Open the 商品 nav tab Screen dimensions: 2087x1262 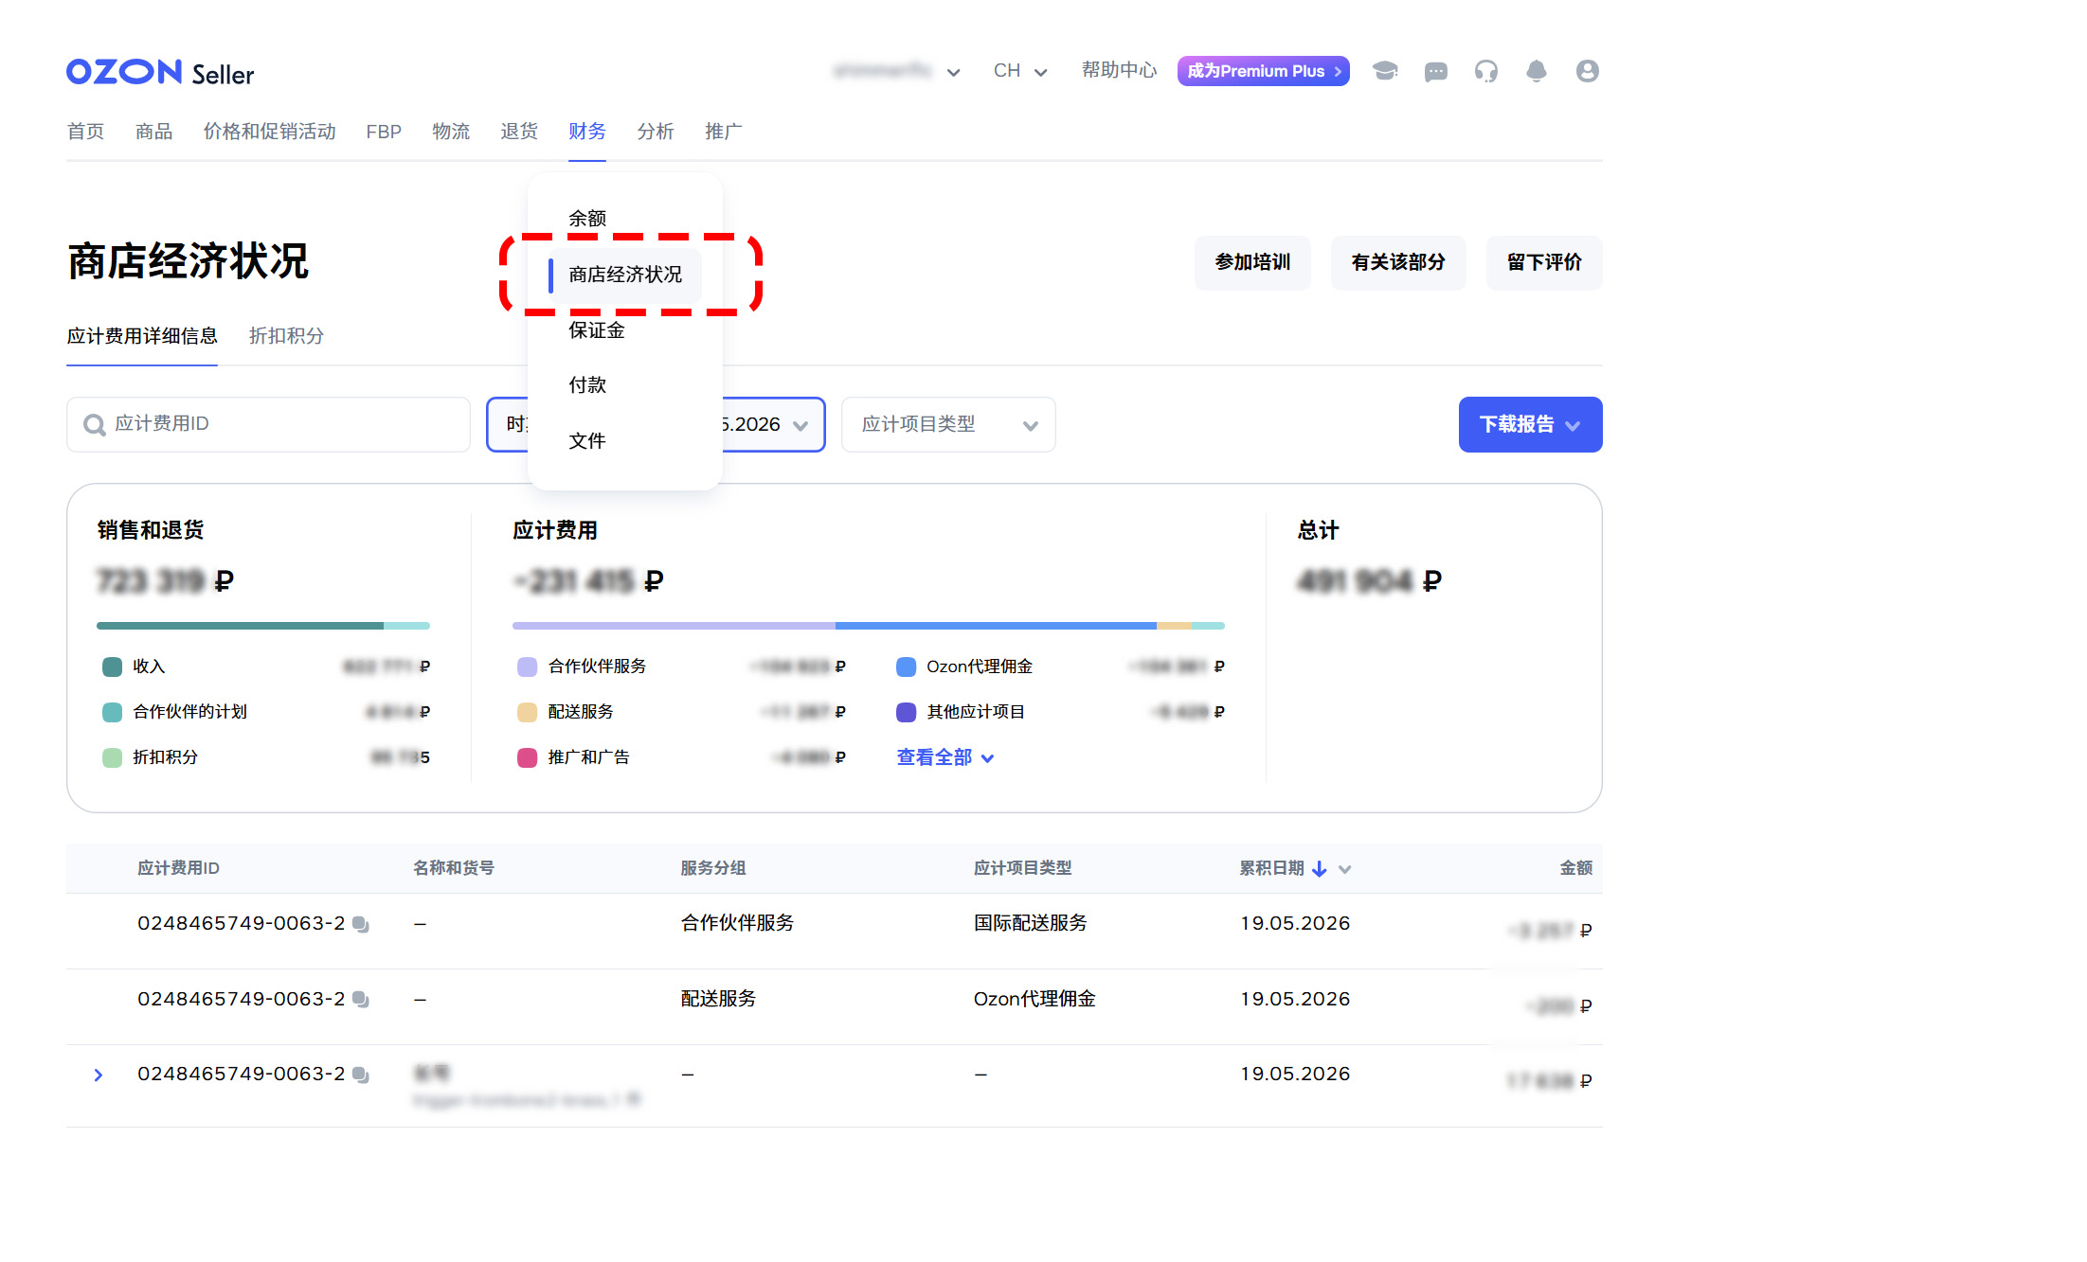153,131
